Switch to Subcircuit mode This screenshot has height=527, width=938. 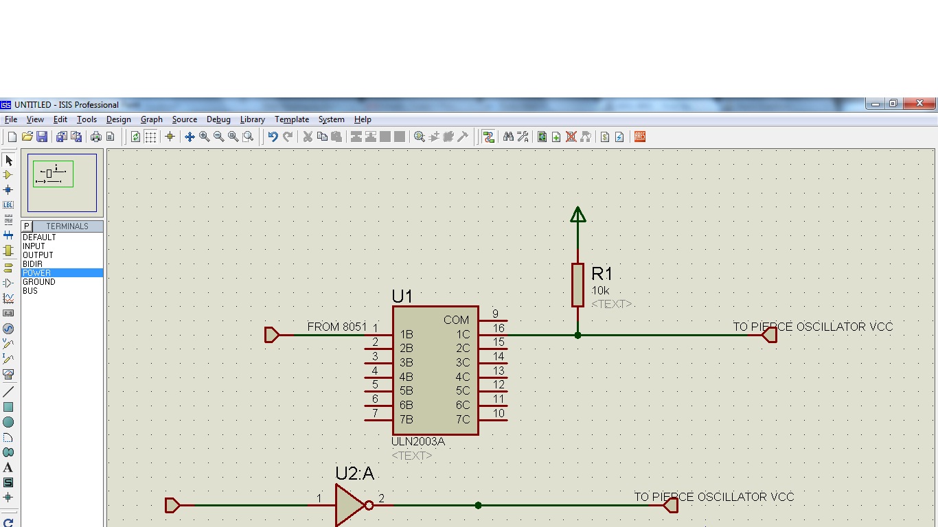[x=8, y=251]
